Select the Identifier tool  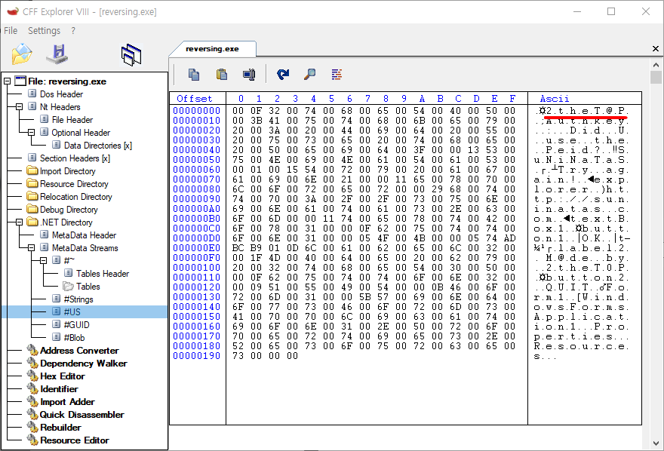[59, 389]
